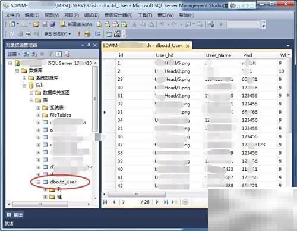Close the dbo.td_User document tab
The height and width of the screenshot is (231, 297).
(x=188, y=46)
